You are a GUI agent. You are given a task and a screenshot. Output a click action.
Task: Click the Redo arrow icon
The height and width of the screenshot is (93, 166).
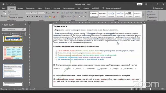[x=11, y=4]
